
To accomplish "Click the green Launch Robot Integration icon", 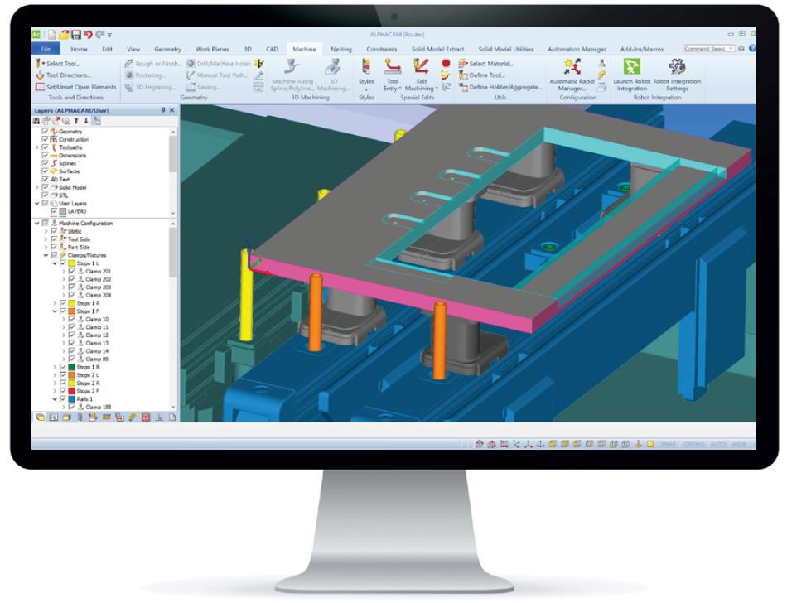I will coord(631,67).
